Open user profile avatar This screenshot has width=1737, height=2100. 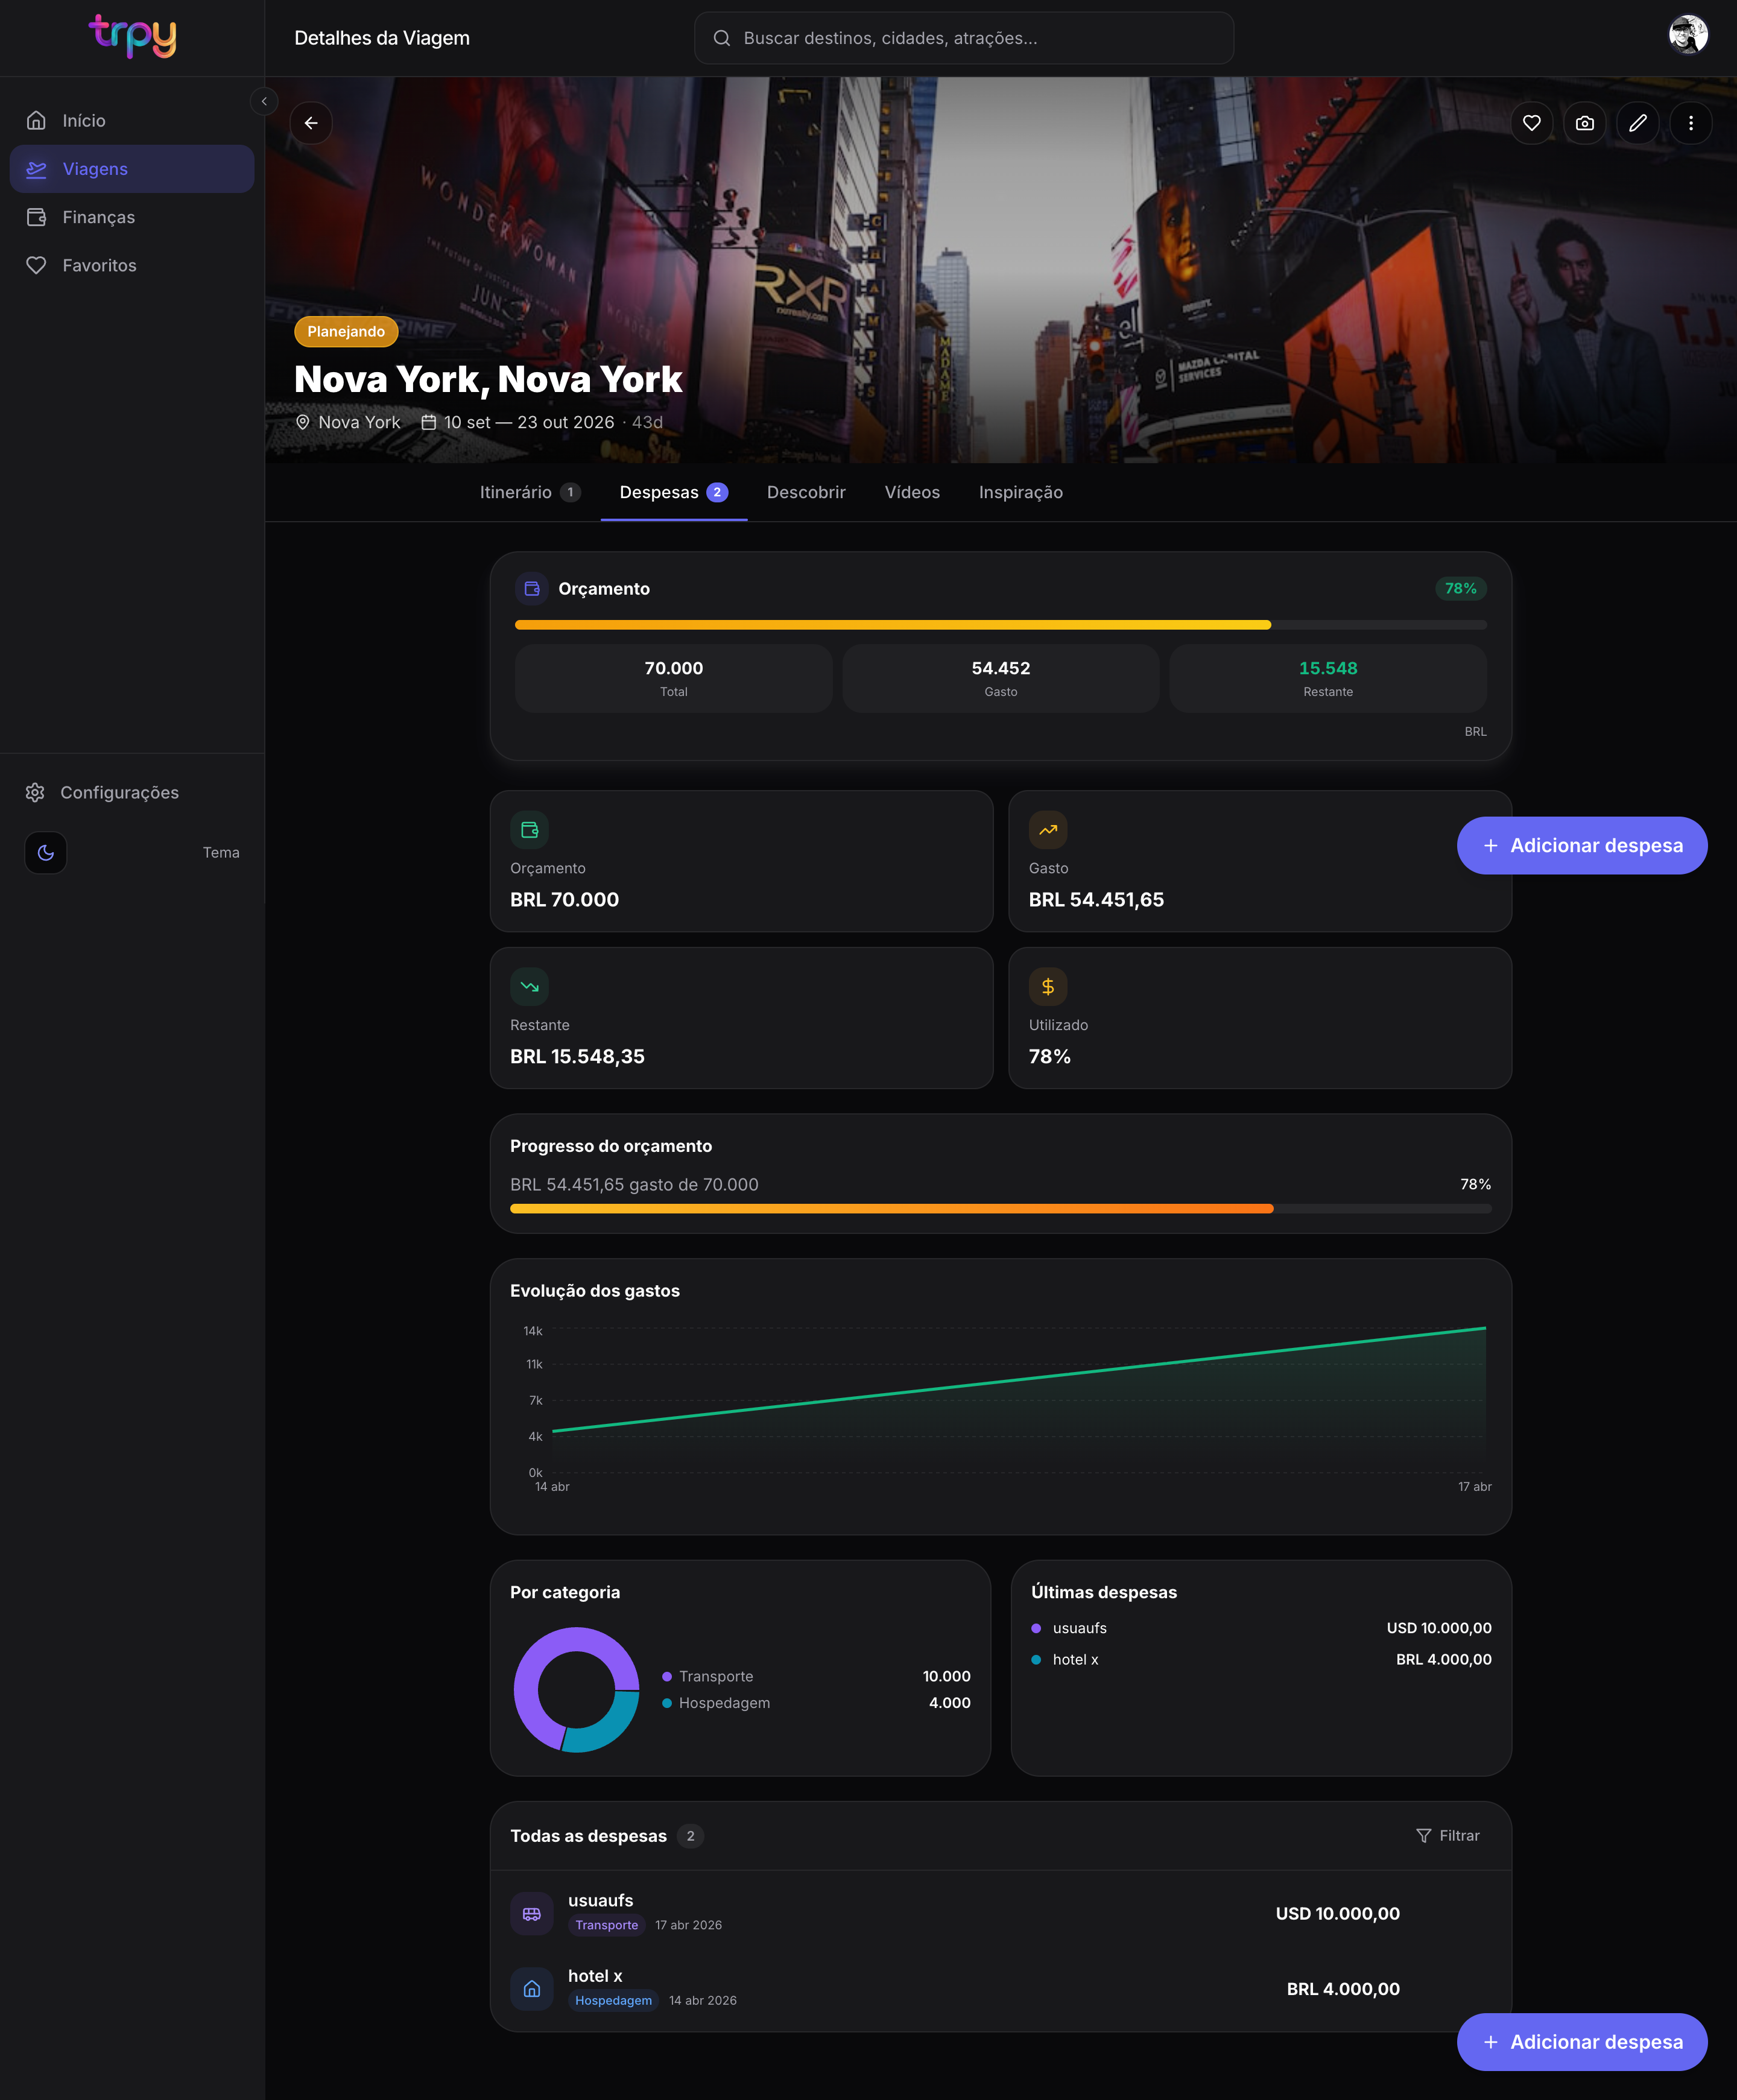(x=1688, y=34)
